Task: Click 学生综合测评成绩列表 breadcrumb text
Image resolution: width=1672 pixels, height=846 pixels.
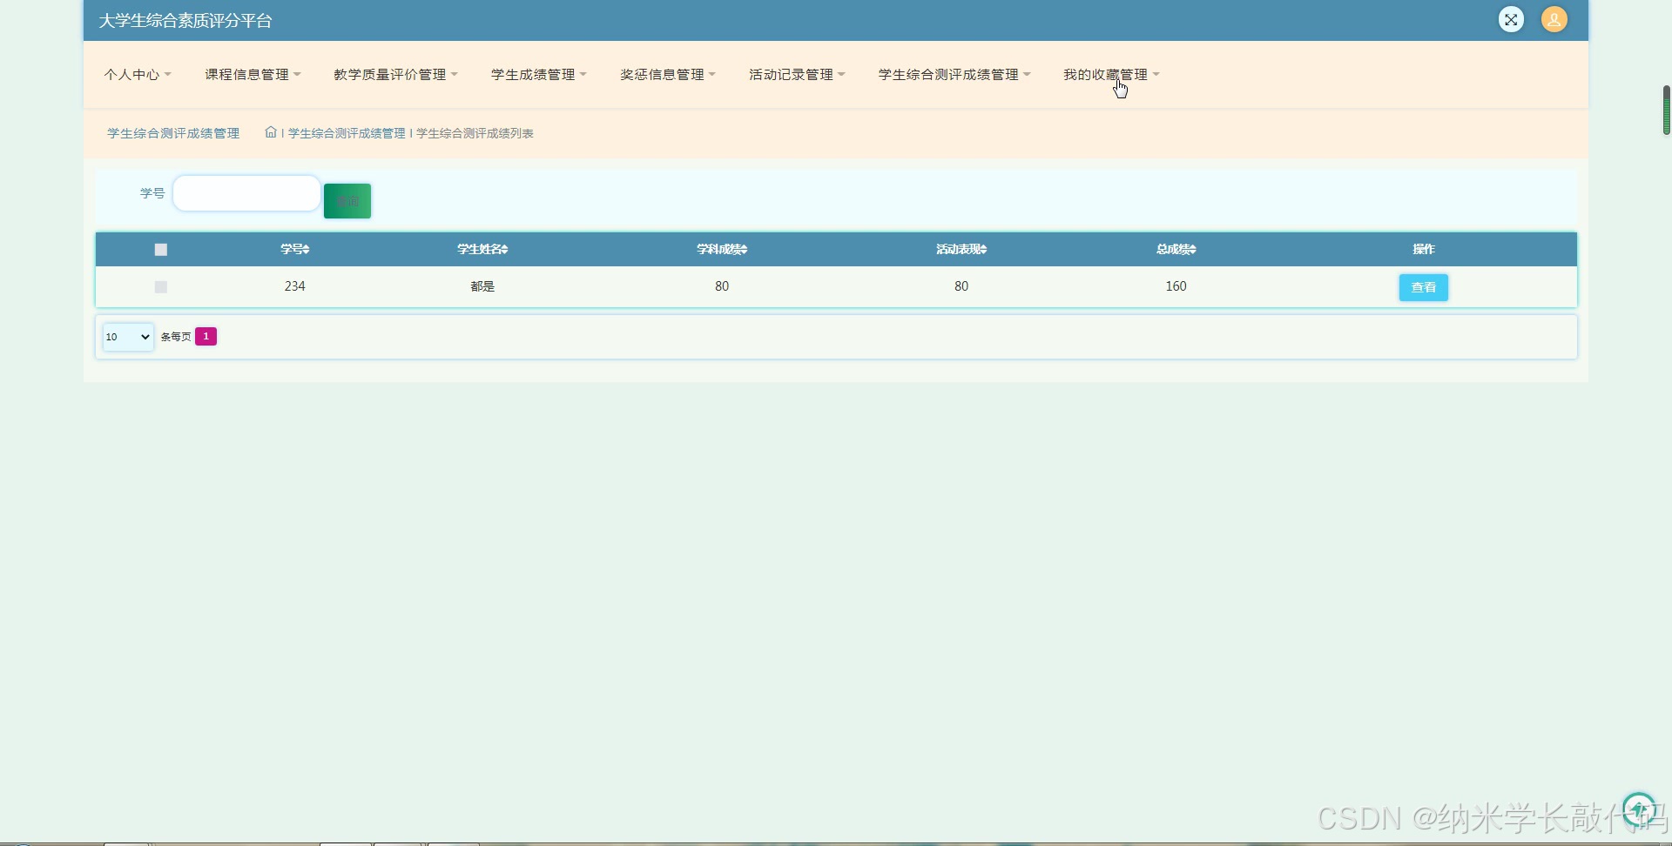Action: pos(475,133)
